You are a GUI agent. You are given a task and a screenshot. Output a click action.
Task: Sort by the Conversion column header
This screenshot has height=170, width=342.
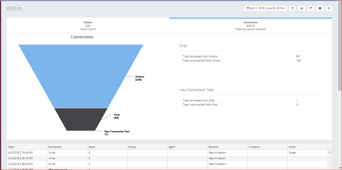[x=67, y=147]
